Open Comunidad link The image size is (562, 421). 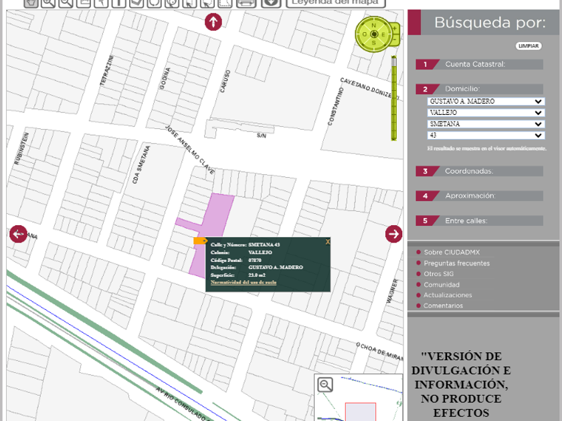click(x=442, y=285)
